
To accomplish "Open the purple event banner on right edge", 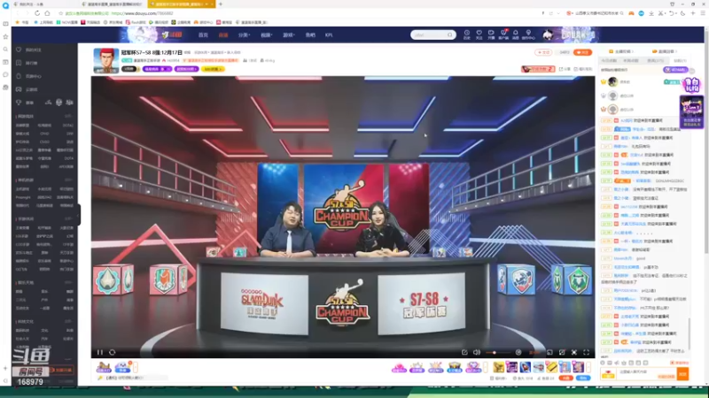I will click(x=692, y=112).
